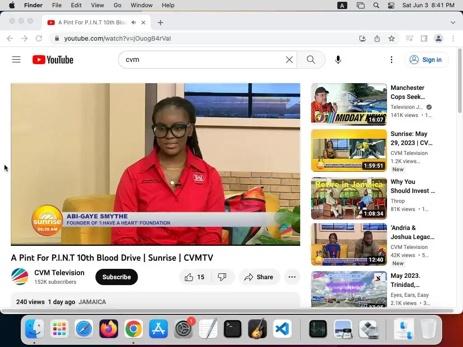This screenshot has height=347, width=463.
Task: Open the Apple menu
Action: coord(12,5)
